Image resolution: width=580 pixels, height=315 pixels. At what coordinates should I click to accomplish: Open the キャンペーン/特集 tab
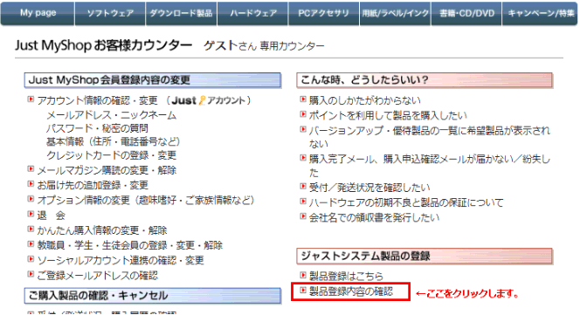point(540,13)
